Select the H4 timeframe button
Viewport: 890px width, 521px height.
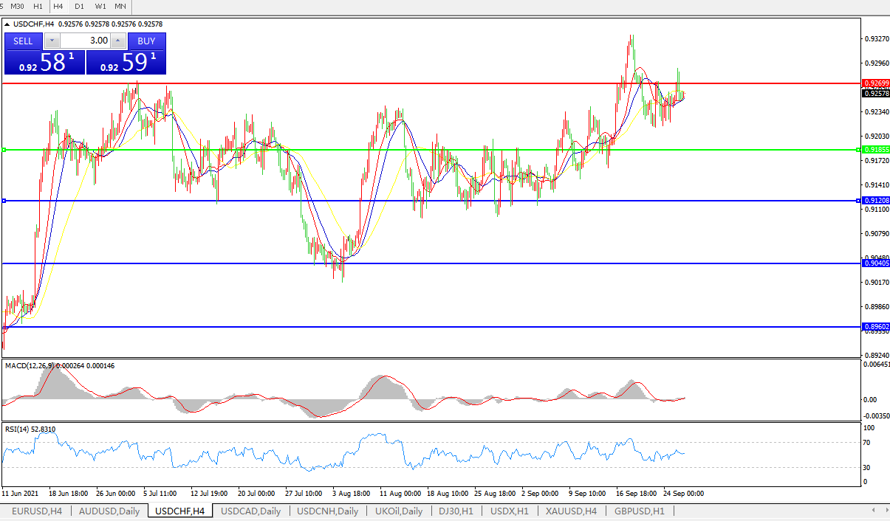click(x=58, y=6)
